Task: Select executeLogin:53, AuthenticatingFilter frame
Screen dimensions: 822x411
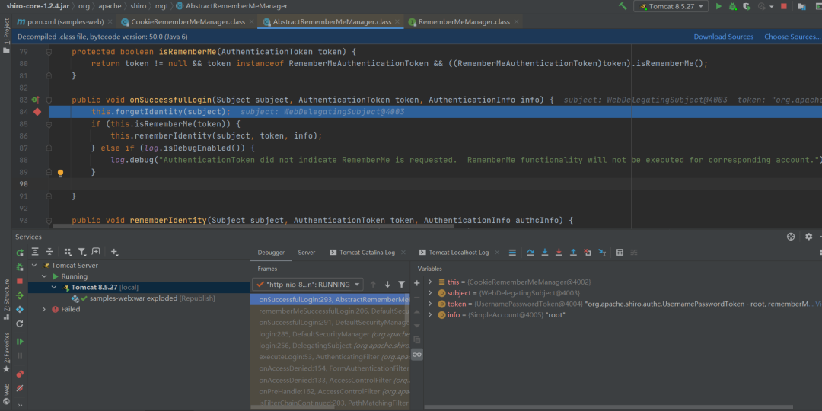Action: coord(330,357)
